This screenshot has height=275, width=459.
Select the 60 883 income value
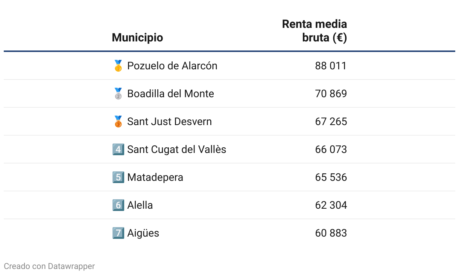pos(331,233)
